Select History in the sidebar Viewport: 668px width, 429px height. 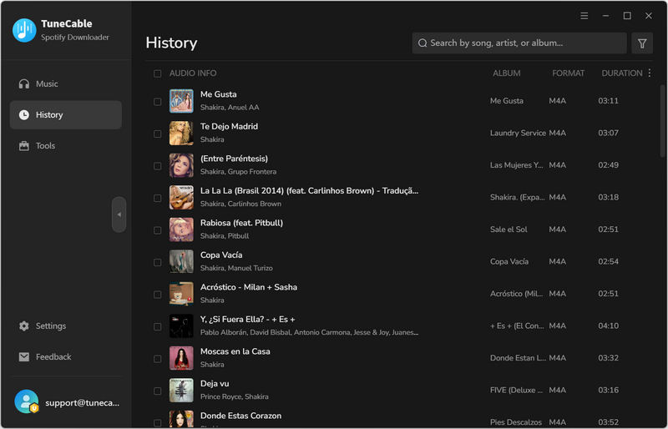point(66,114)
